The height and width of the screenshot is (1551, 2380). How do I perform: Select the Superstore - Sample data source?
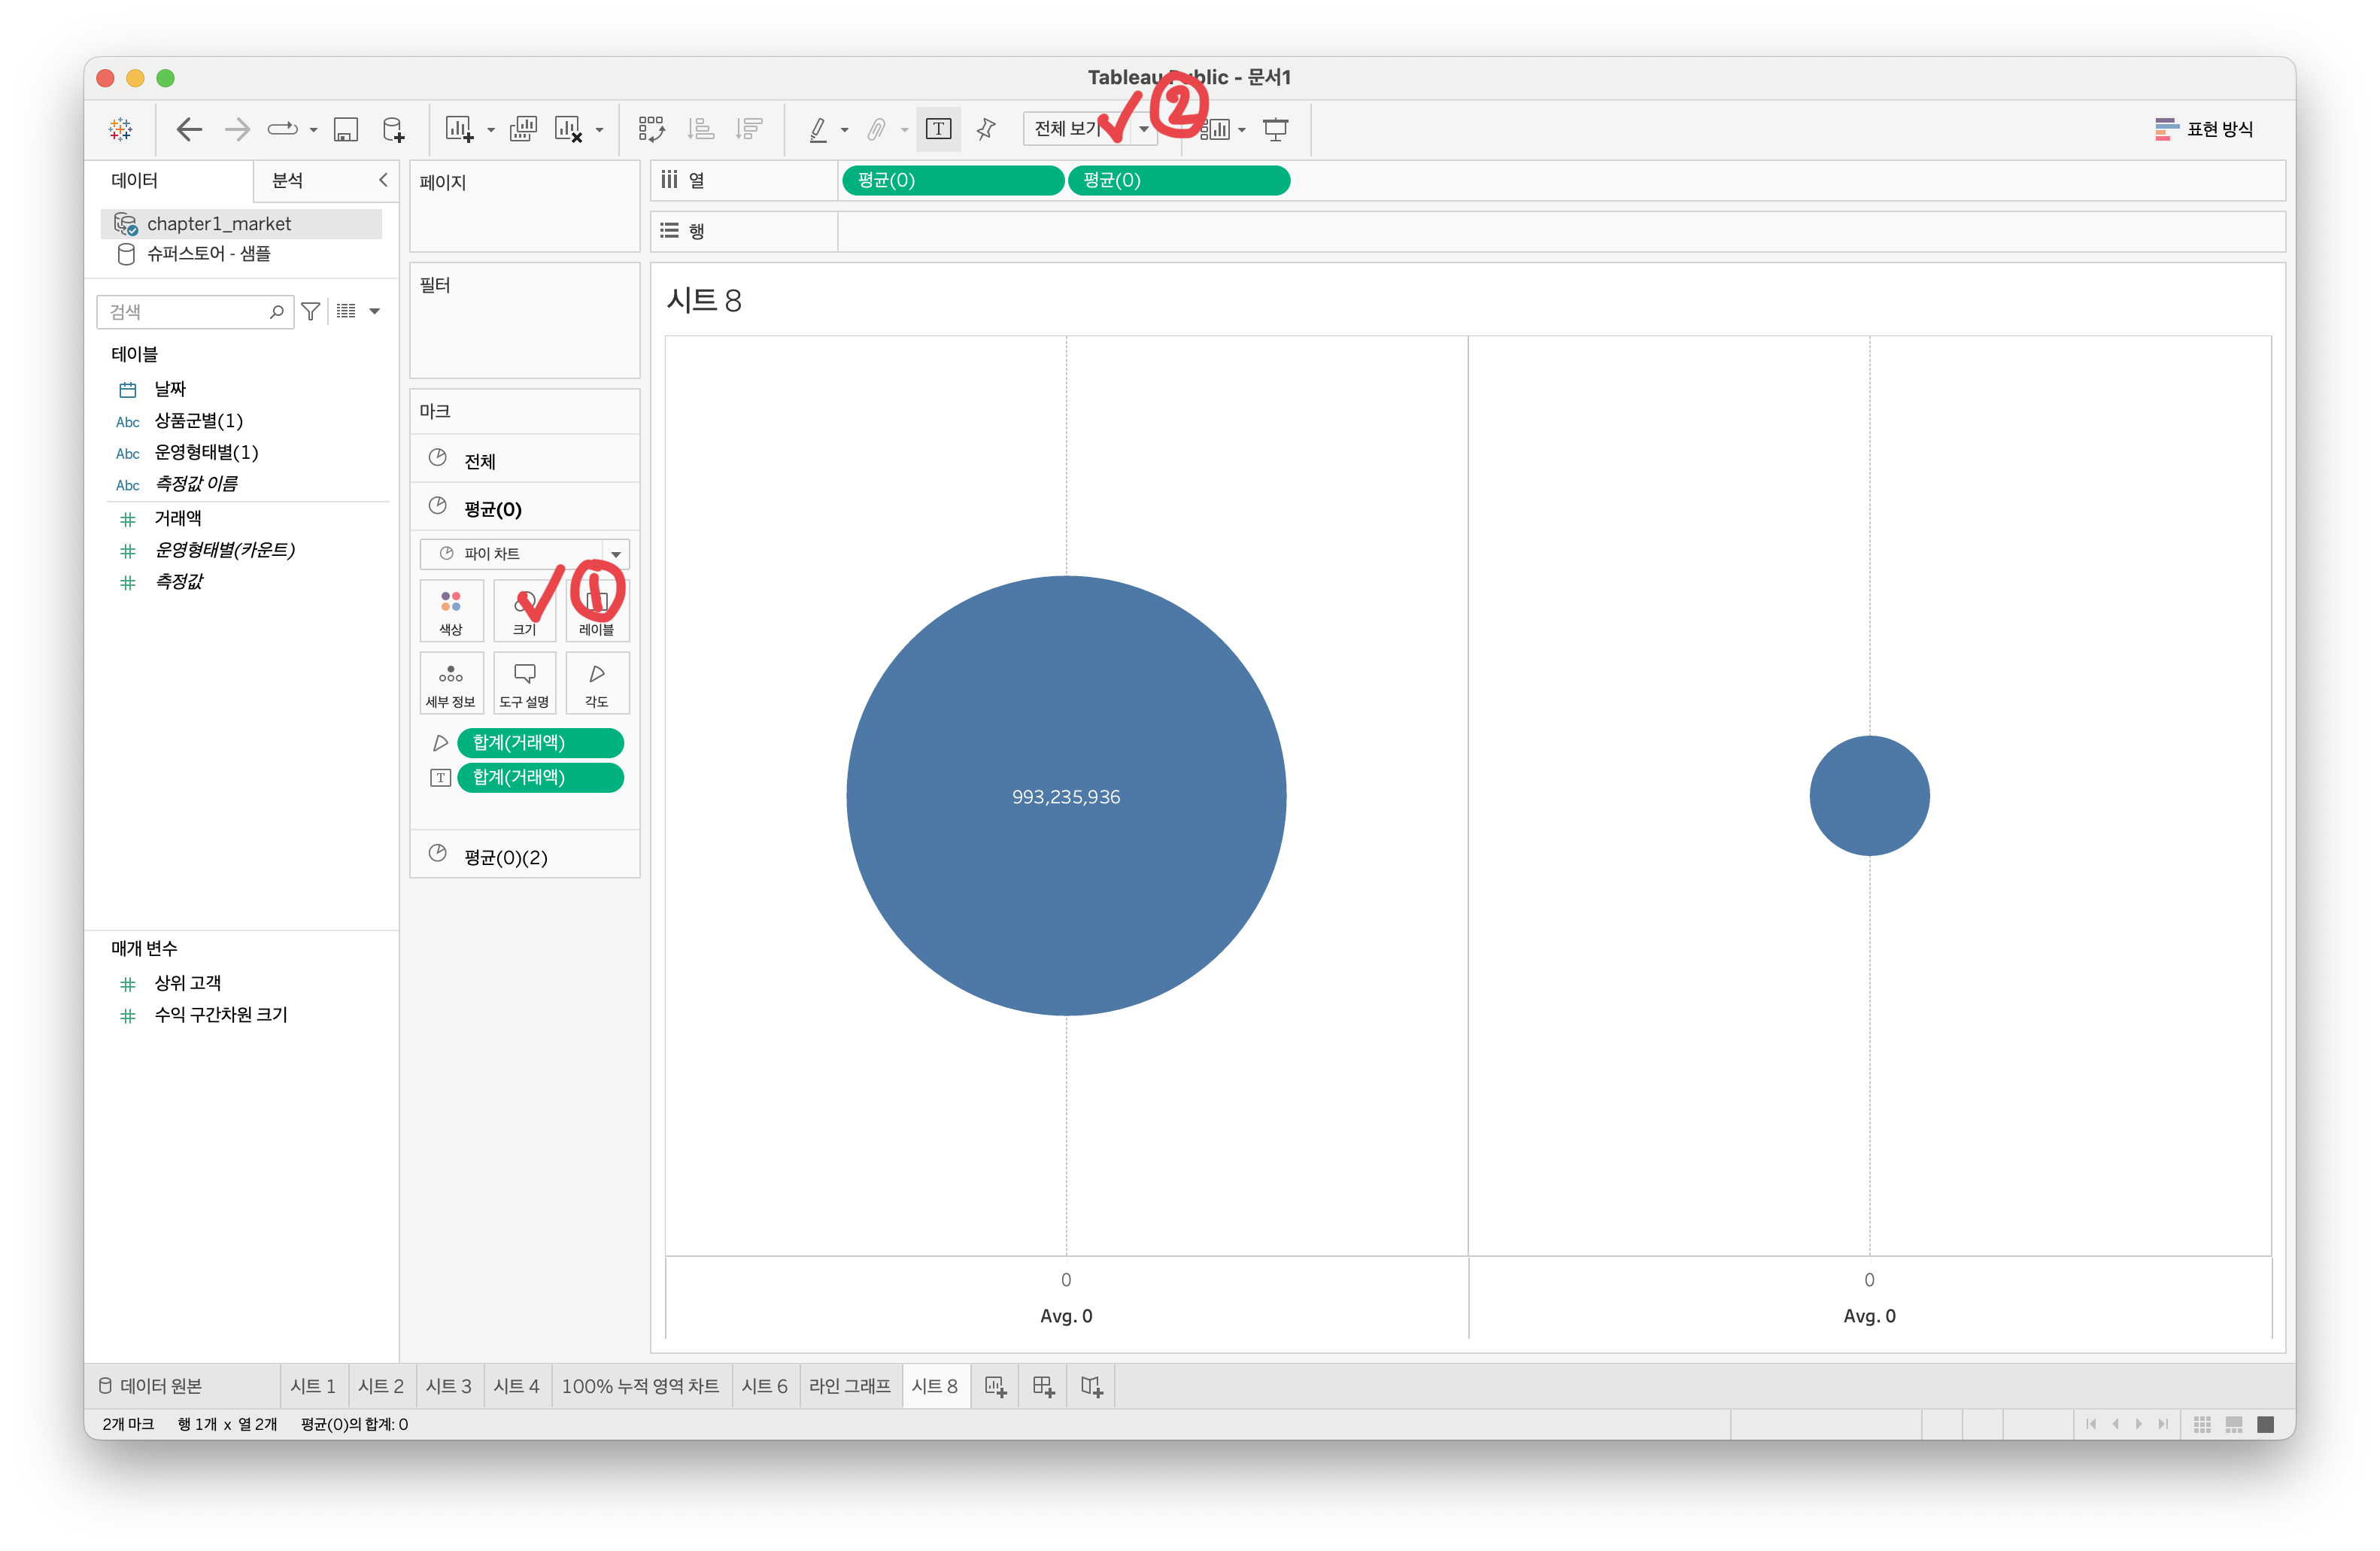pos(208,254)
